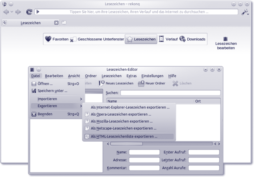Create a new folder with Neuer Ordner
This screenshot has height=177, width=254.
coord(152,83)
